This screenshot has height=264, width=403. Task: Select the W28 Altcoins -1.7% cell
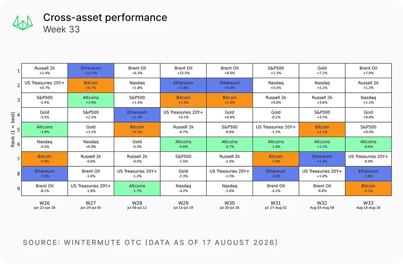[x=137, y=188]
